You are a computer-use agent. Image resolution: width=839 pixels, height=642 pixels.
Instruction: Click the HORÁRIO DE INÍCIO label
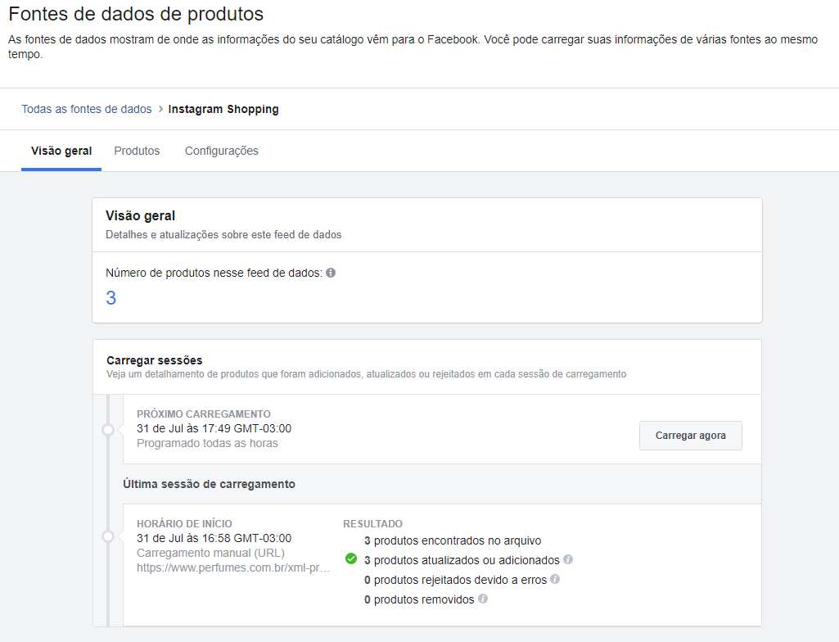(184, 523)
